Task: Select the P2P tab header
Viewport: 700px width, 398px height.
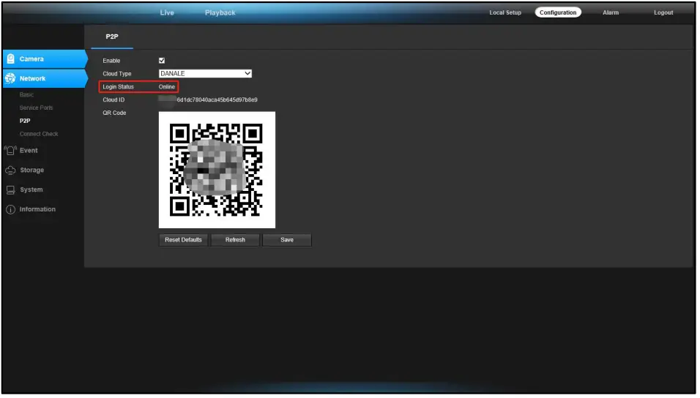Action: 112,37
